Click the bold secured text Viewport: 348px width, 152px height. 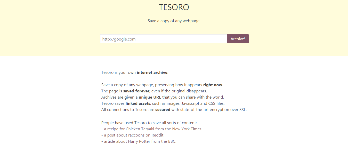163,109
